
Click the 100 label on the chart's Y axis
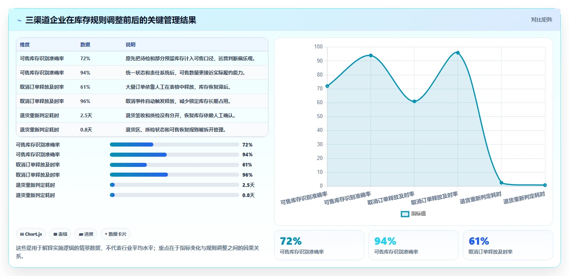tap(318, 47)
